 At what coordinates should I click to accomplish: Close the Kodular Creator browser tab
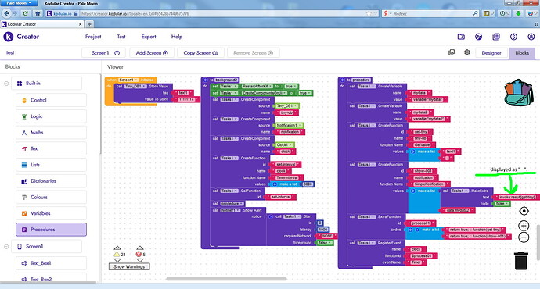pos(81,24)
